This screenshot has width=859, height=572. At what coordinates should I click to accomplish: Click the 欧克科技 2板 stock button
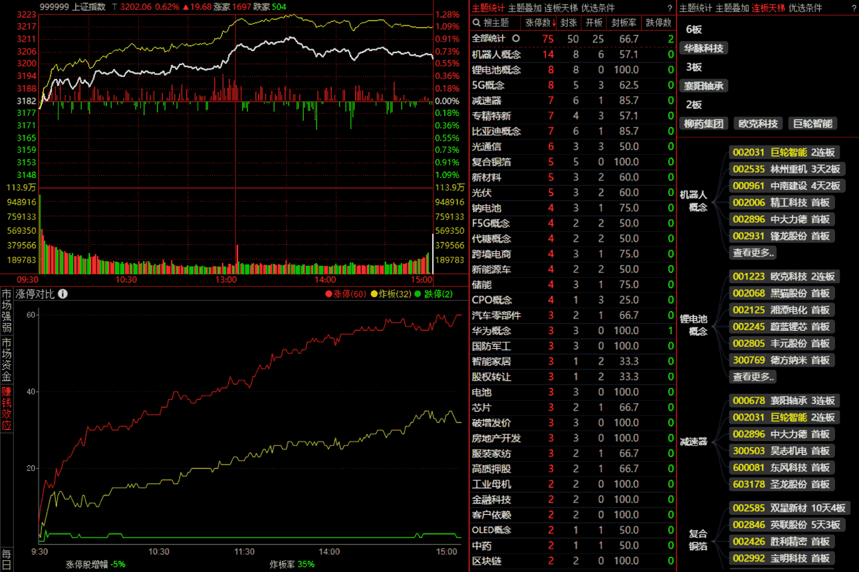click(759, 124)
